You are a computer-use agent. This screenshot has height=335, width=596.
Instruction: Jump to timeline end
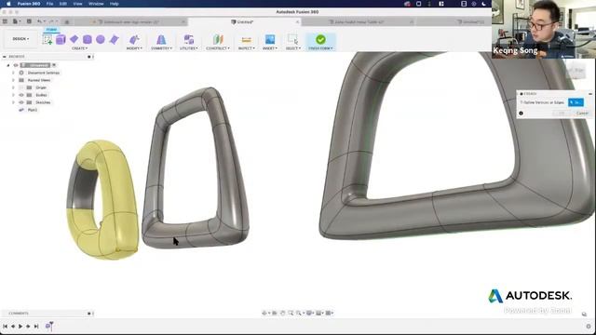tap(36, 327)
